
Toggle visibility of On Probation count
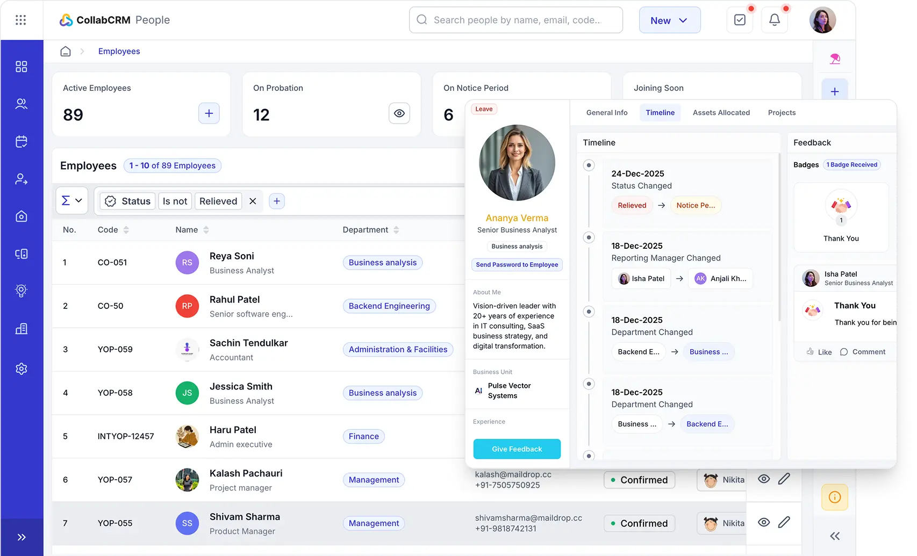[x=399, y=113]
